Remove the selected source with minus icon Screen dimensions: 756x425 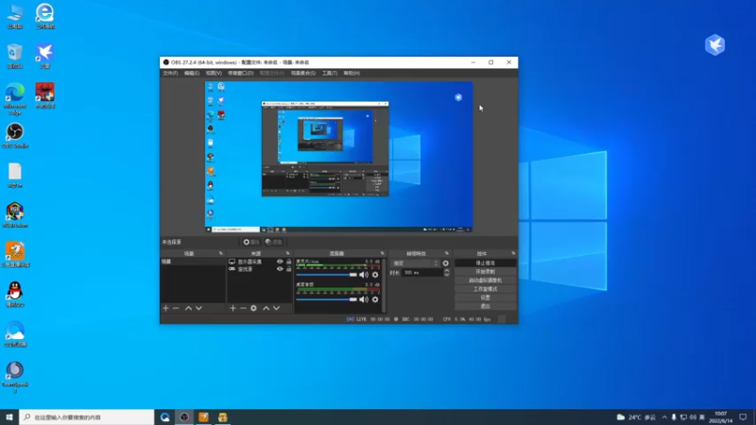coord(243,308)
